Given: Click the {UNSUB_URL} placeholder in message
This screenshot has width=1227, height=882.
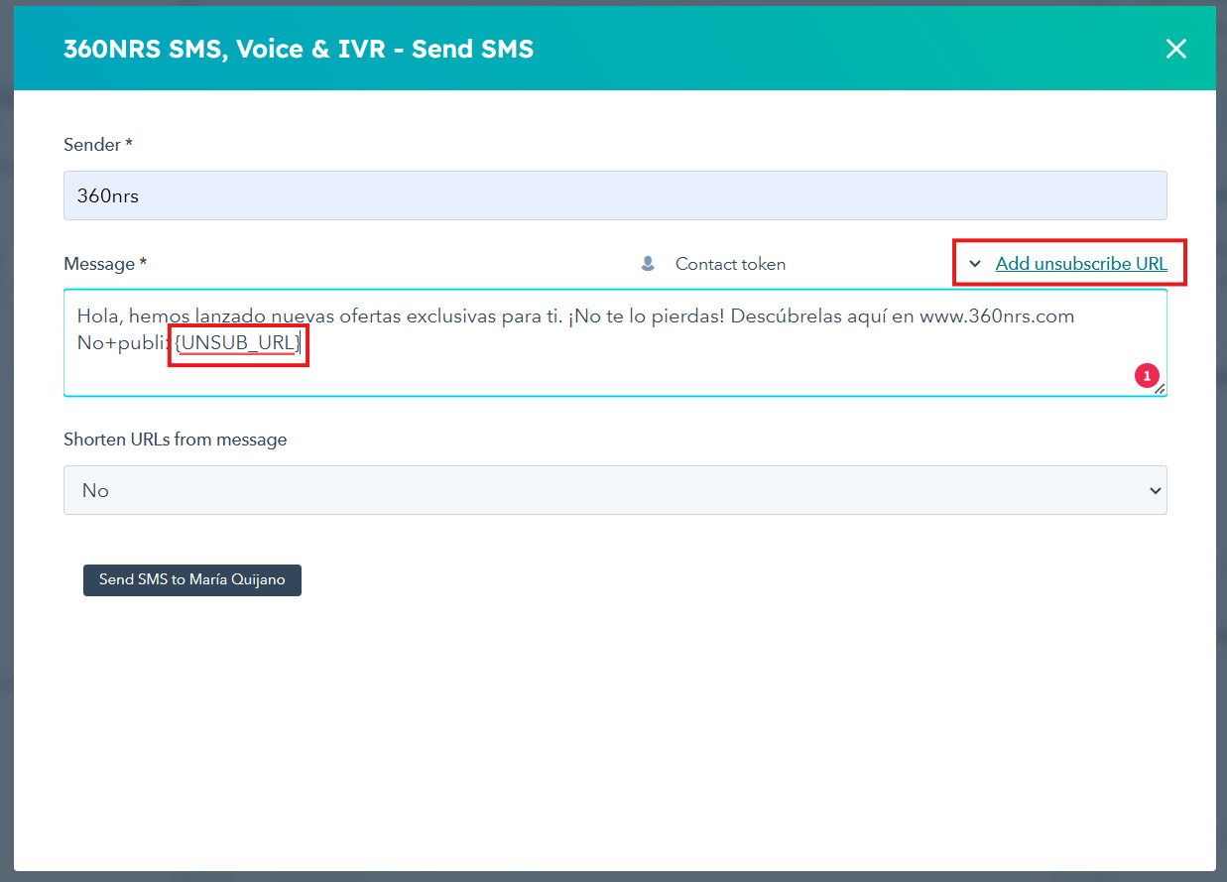Looking at the screenshot, I should pos(238,344).
